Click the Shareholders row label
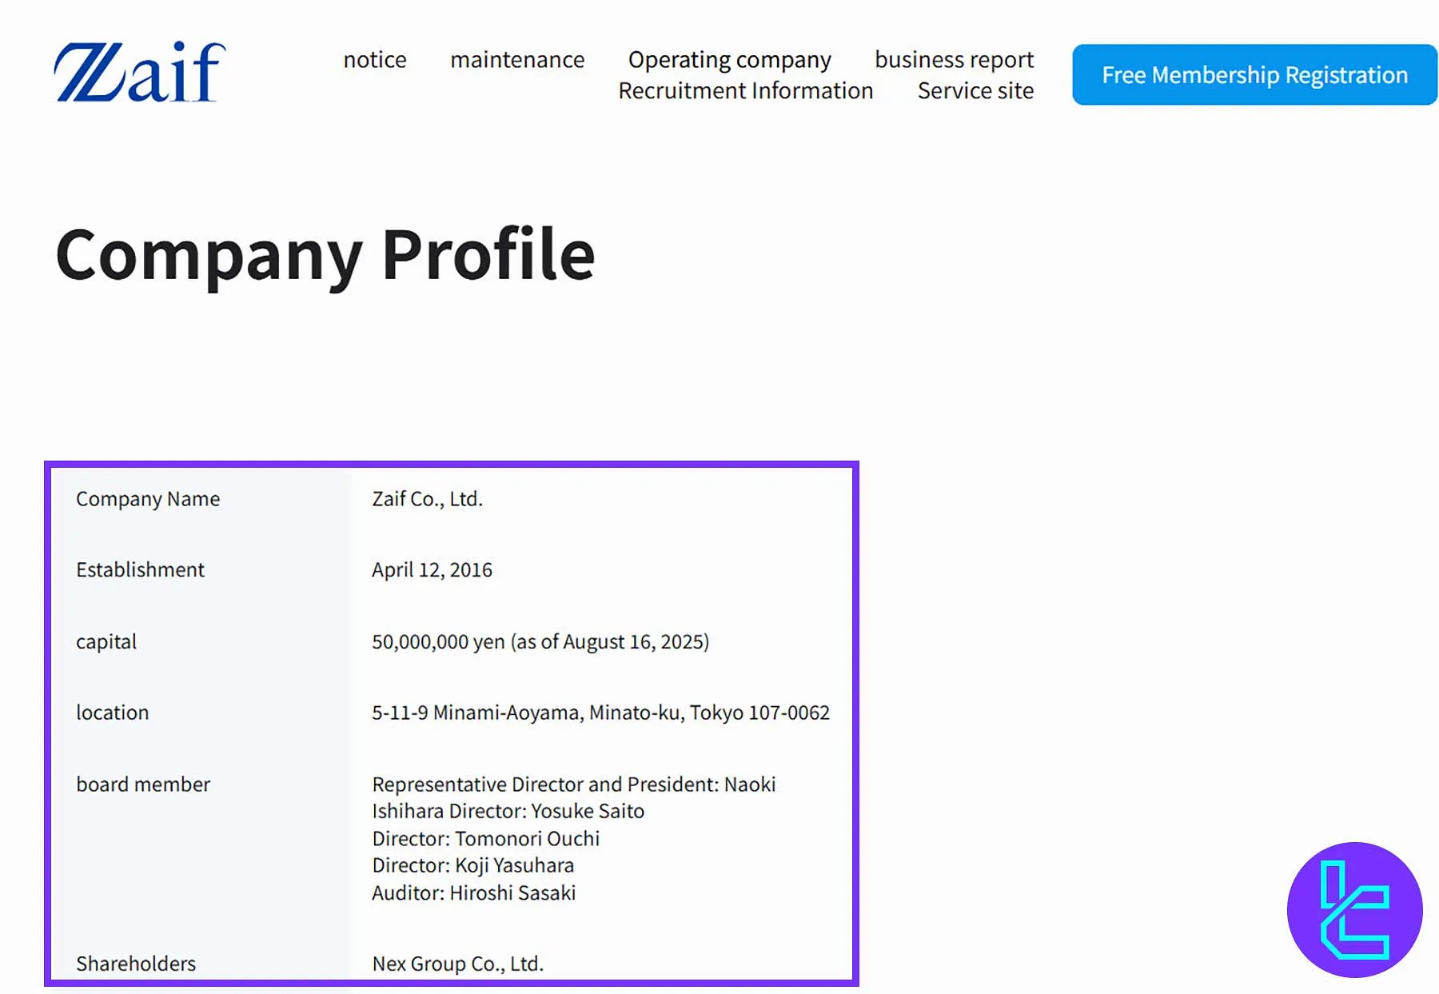The image size is (1439, 994). click(x=135, y=964)
